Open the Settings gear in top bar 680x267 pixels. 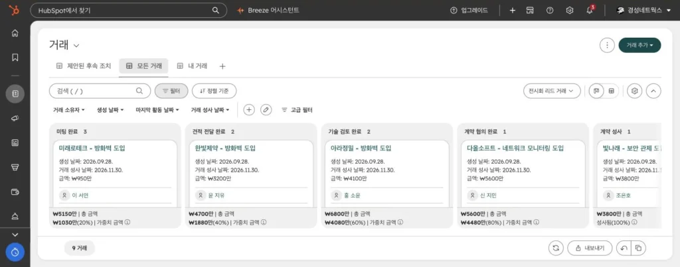(569, 11)
